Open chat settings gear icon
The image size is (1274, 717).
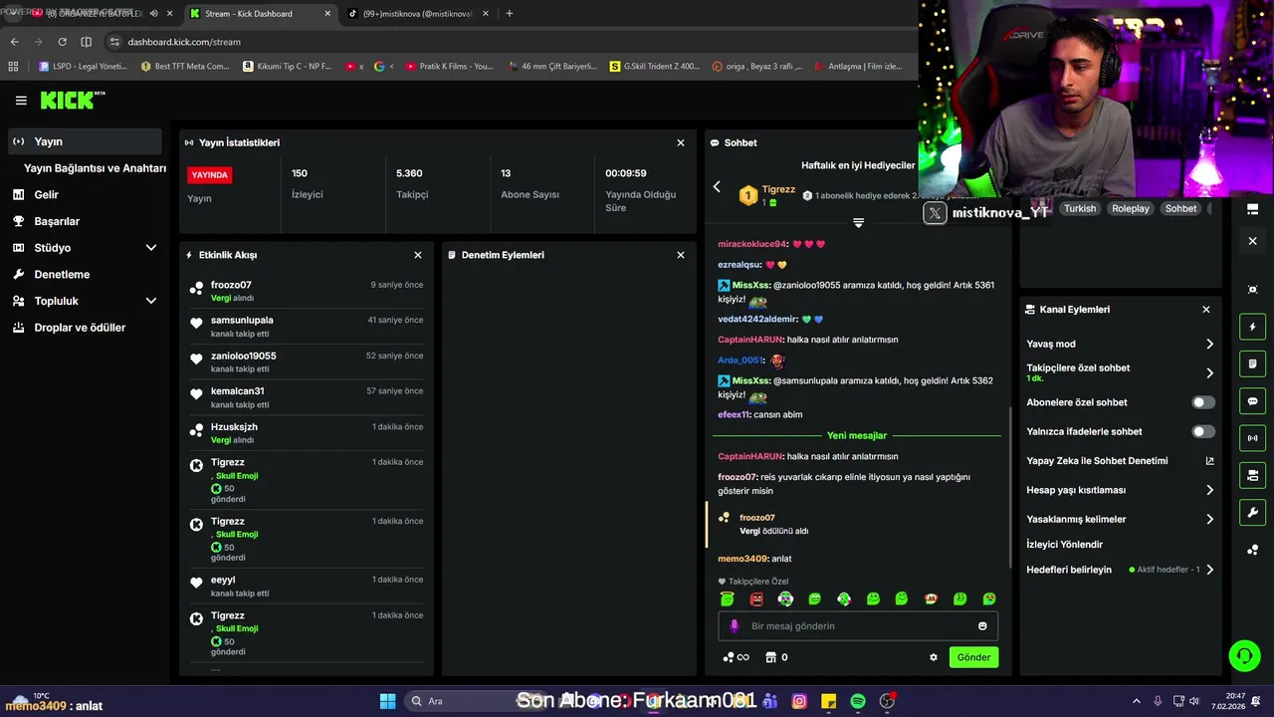pos(934,657)
